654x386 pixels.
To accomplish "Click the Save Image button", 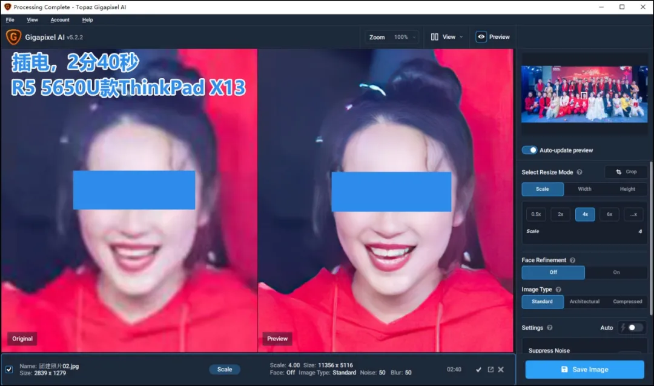I will pos(585,369).
